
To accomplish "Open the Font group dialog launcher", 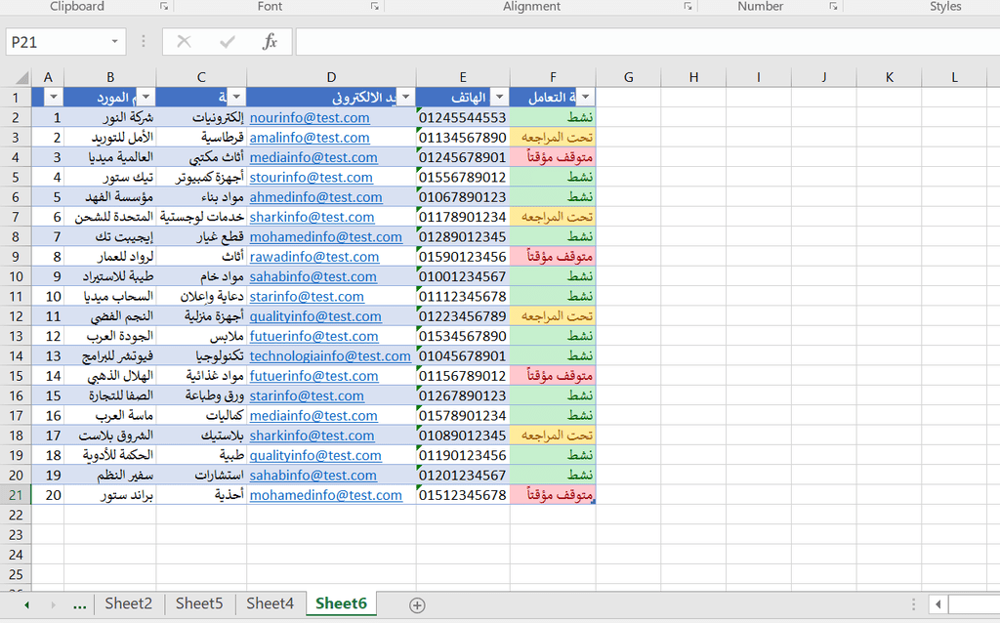I will click(x=374, y=7).
